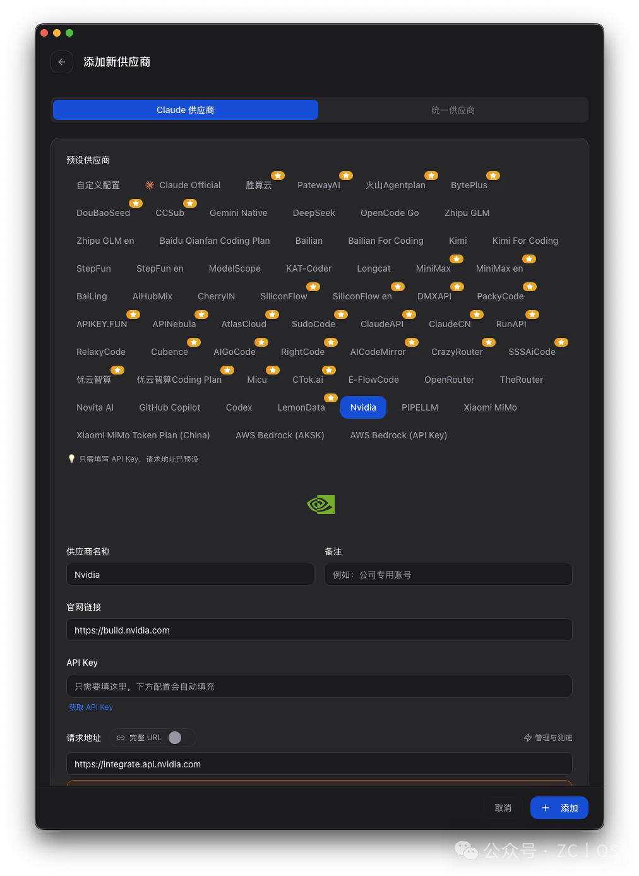Screen dimensions: 639x876
Task: Click the plus icon in 添加 button
Action: tap(546, 808)
